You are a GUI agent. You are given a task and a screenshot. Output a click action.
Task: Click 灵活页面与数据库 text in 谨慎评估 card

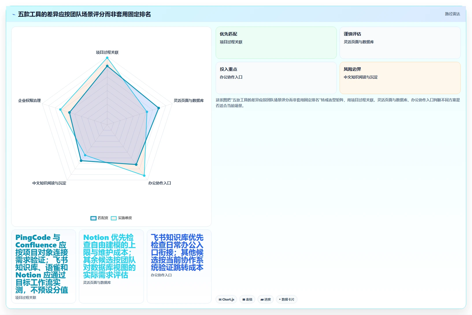tap(359, 42)
